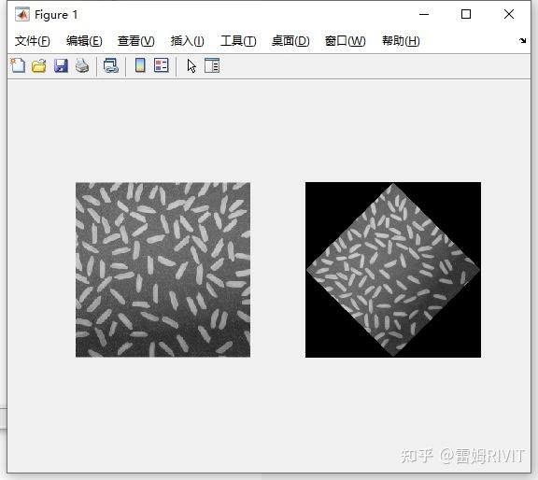This screenshot has width=538, height=480.
Task: Click the MATLAB logo in the title bar
Action: 22,14
